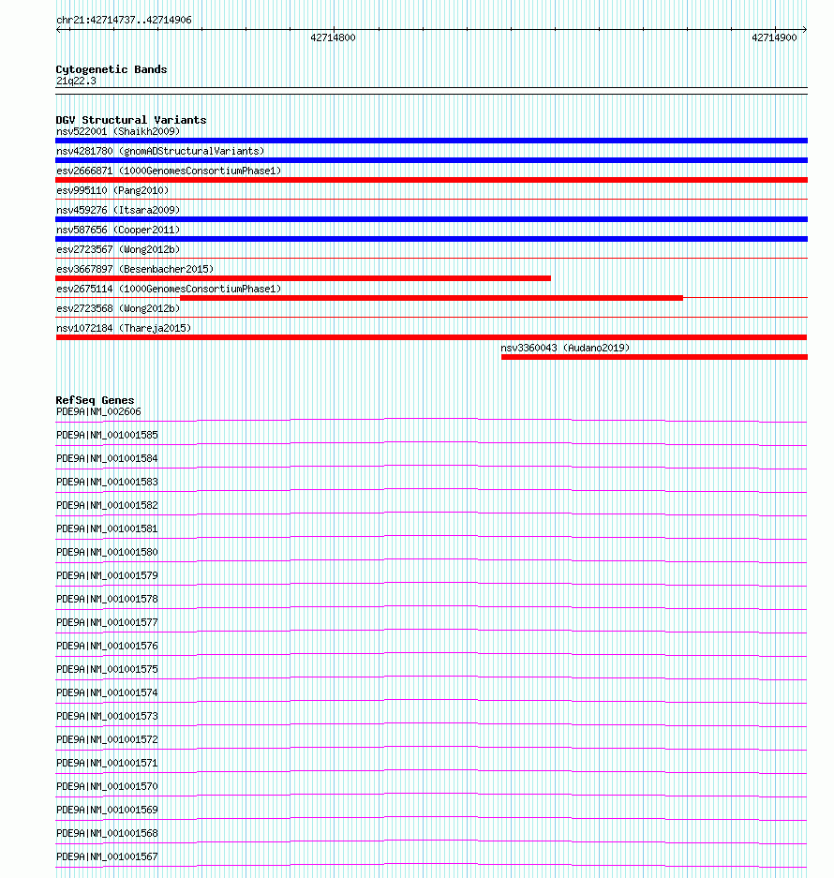Open transcript PDE9A|NM_001001567
Screen dimensions: 834x878
[x=107, y=856]
